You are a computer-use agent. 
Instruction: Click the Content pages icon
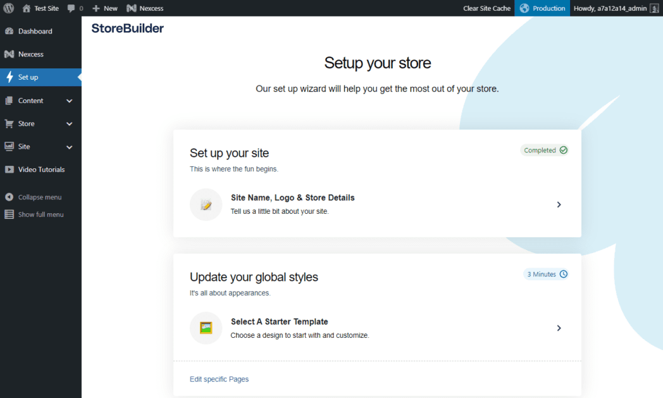[x=9, y=101]
